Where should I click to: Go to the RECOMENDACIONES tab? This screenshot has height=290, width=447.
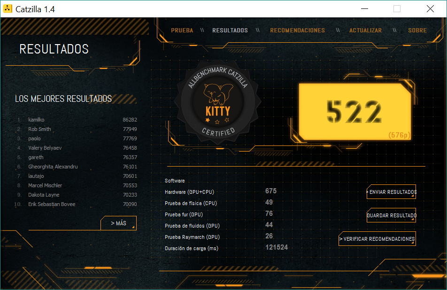tap(297, 31)
